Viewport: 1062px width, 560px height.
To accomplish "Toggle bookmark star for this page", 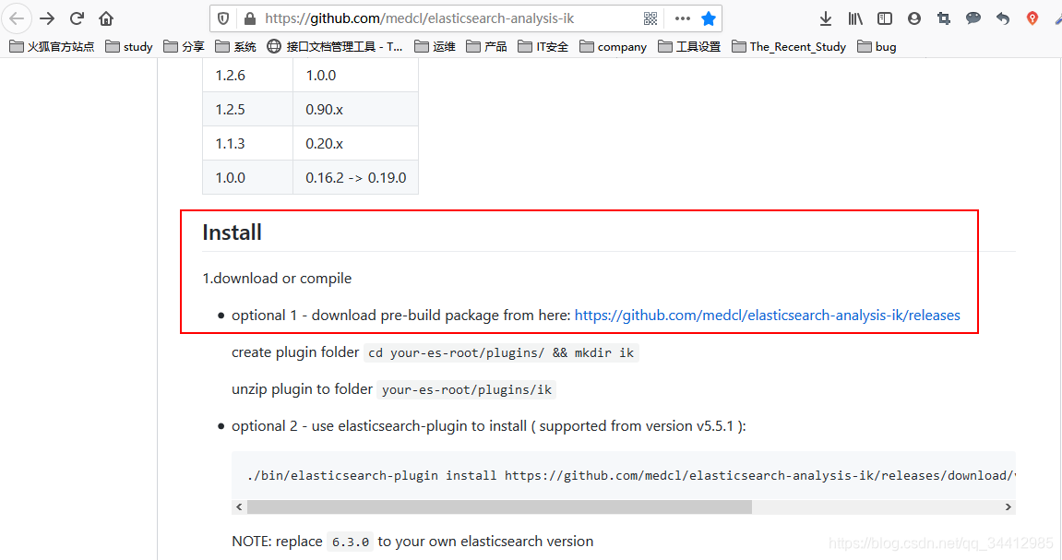I will [709, 18].
